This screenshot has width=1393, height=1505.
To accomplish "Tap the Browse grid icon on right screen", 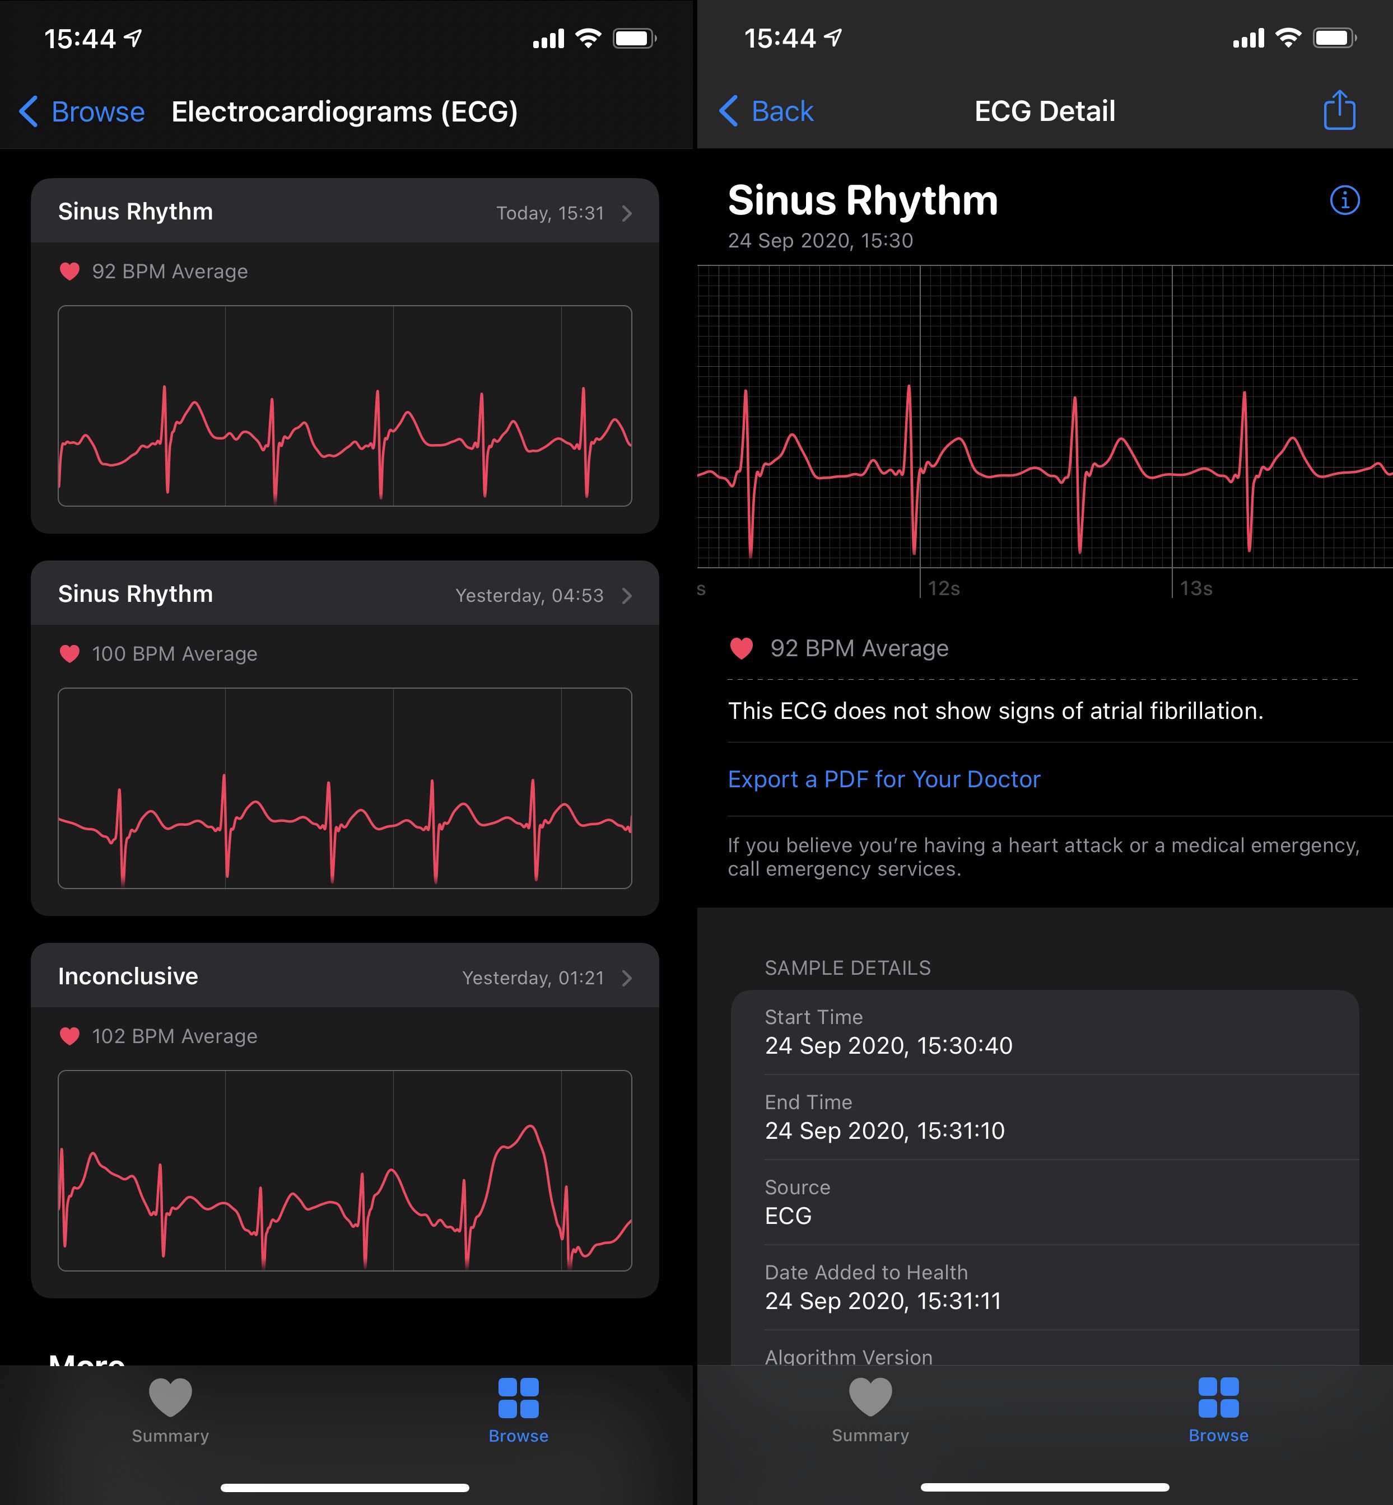I will [x=1218, y=1397].
